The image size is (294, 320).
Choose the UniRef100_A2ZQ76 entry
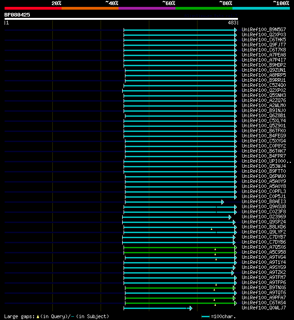(264, 100)
